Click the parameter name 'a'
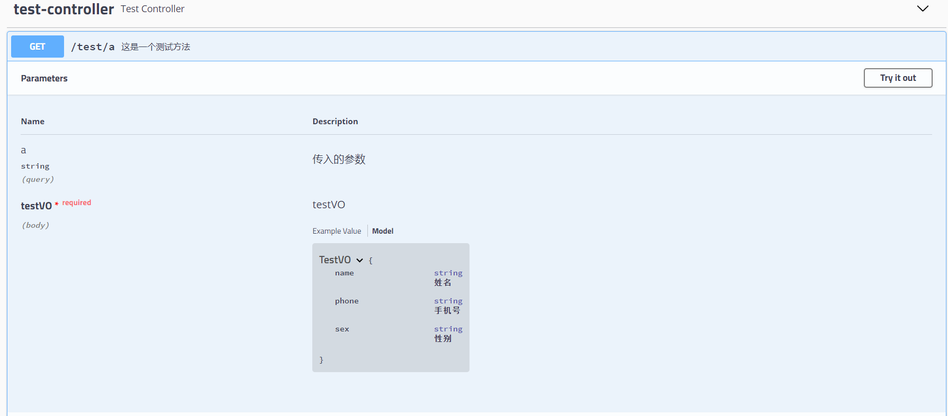 (23, 151)
